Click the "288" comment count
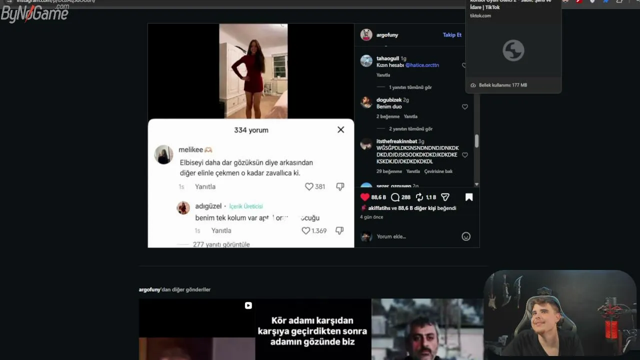This screenshot has height=360, width=640. pos(406,197)
